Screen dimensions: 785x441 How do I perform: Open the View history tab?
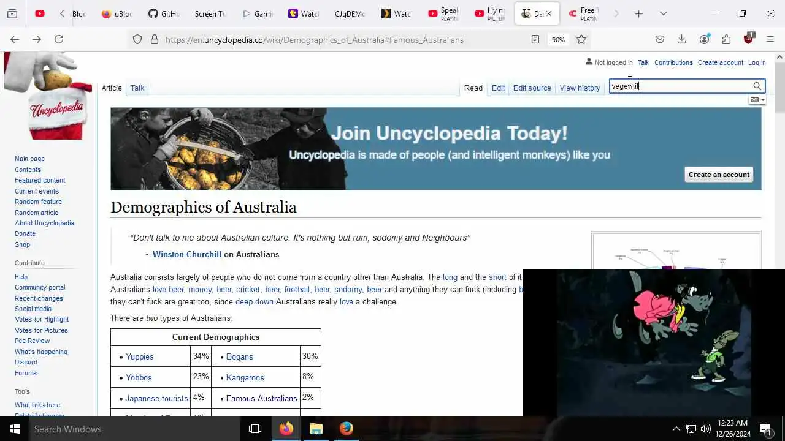[x=580, y=88]
